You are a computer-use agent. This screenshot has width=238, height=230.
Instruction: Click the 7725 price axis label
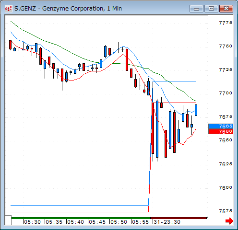click(x=226, y=70)
